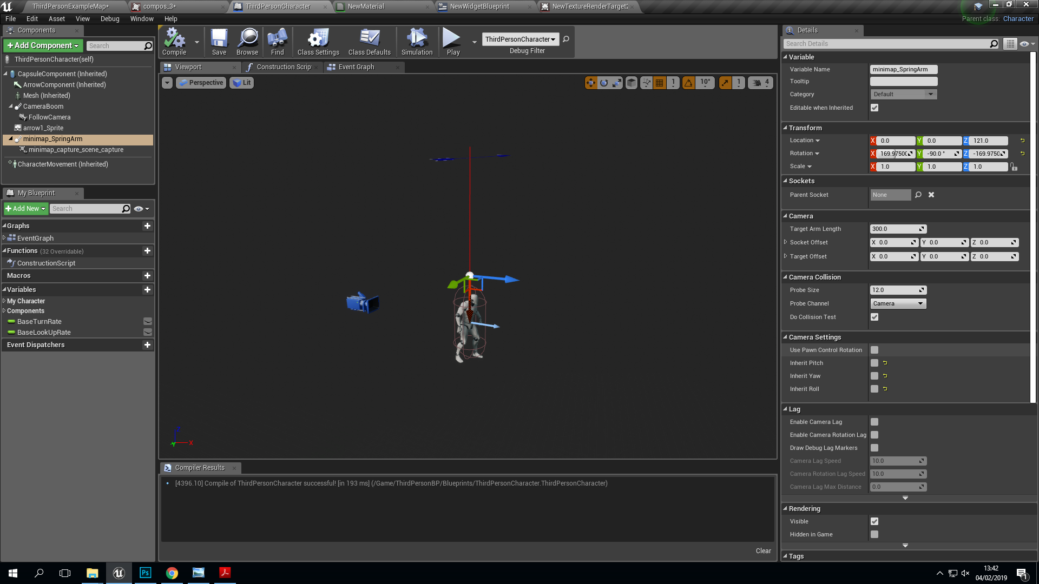Check Enable Camera Lag
Image resolution: width=1039 pixels, height=584 pixels.
tap(874, 422)
